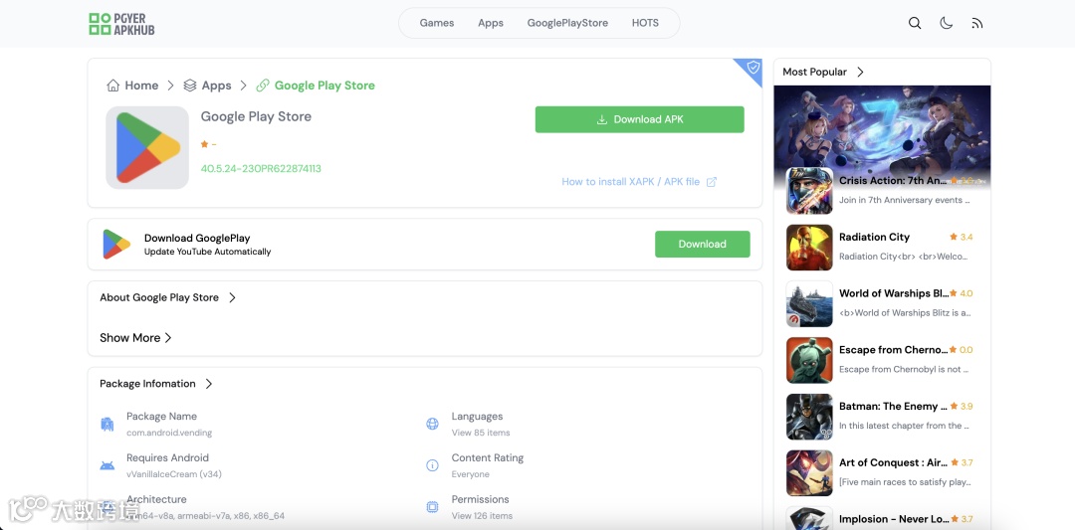
Task: Open the Games menu item
Action: (437, 23)
